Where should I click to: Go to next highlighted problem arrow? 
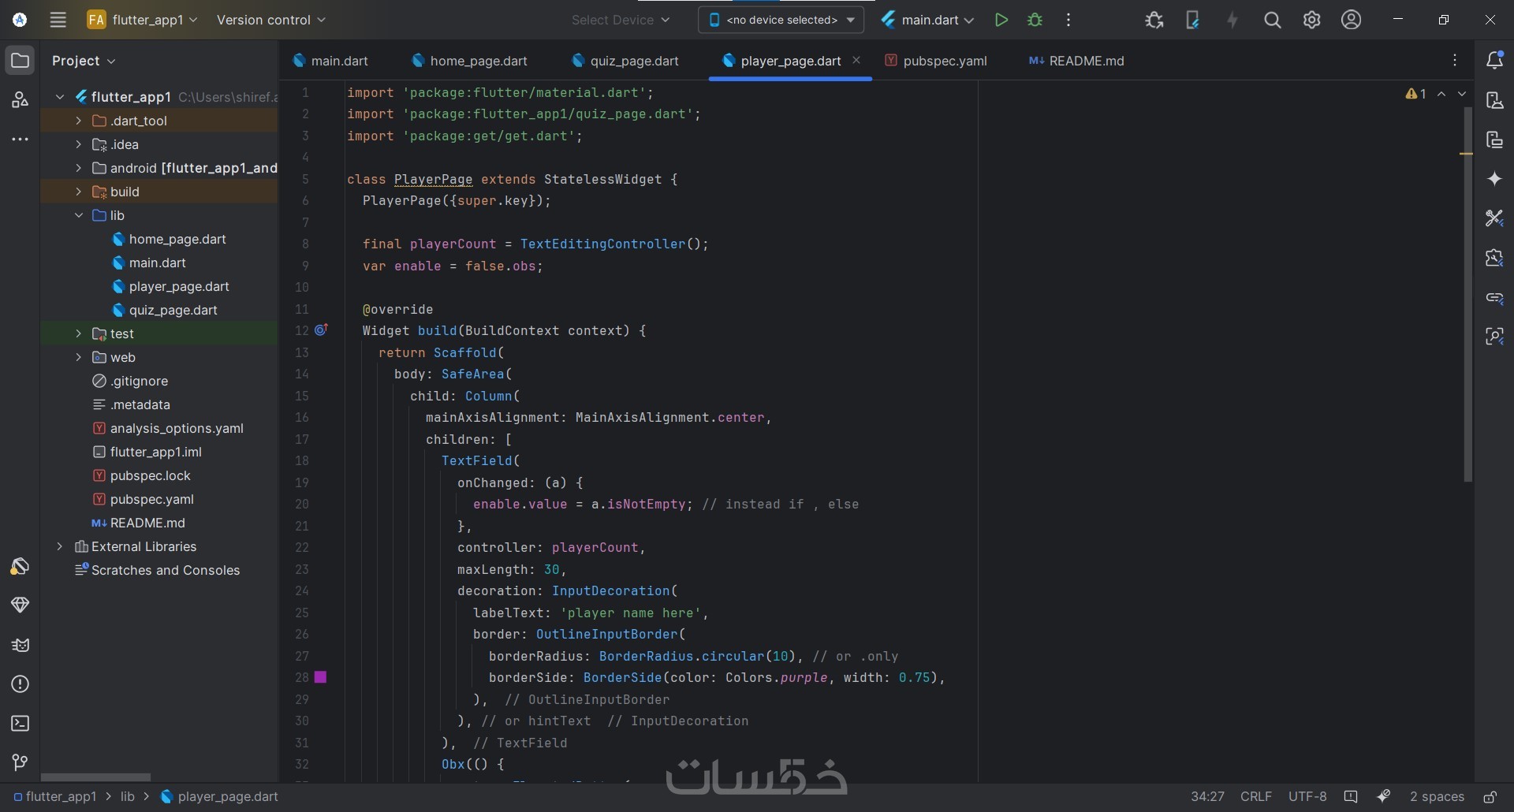tap(1462, 94)
